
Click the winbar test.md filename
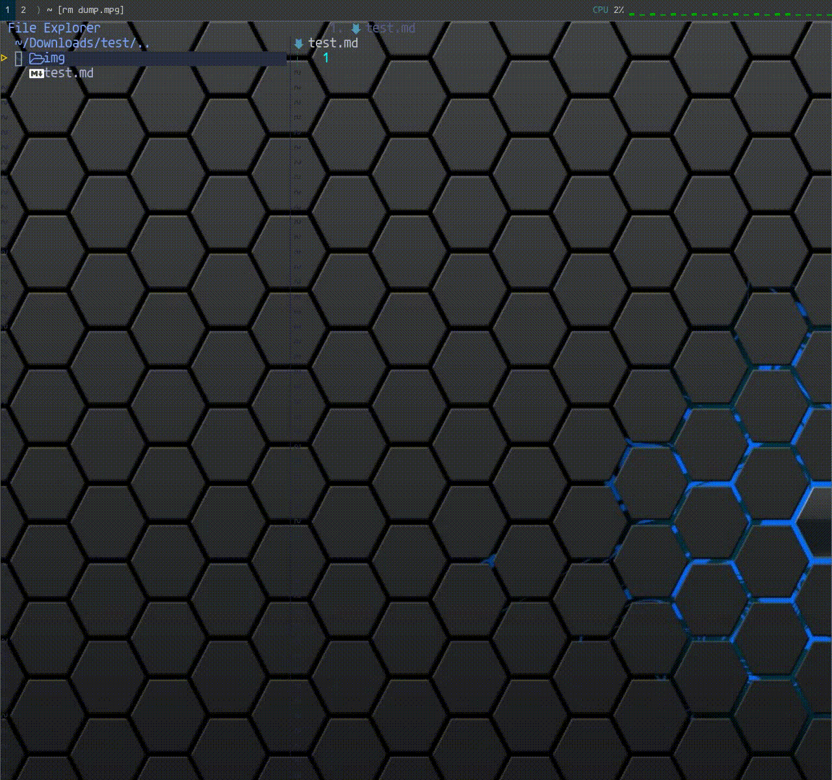pos(333,44)
